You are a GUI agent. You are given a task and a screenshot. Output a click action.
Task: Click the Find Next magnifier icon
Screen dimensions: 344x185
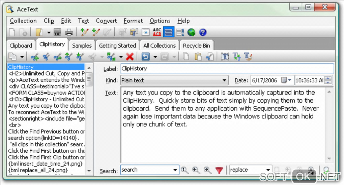(207, 170)
